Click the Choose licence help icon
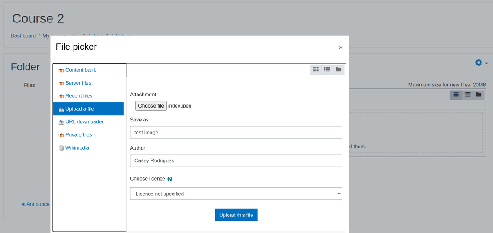 (170, 179)
